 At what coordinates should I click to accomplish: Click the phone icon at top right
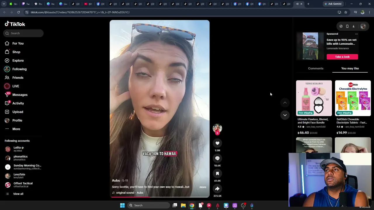pyautogui.click(x=347, y=26)
